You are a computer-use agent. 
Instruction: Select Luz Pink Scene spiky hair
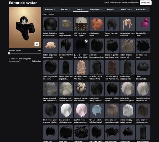tap(81, 111)
